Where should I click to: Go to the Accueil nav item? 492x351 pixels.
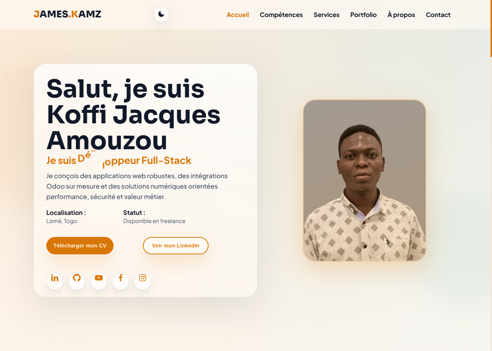[x=238, y=15]
